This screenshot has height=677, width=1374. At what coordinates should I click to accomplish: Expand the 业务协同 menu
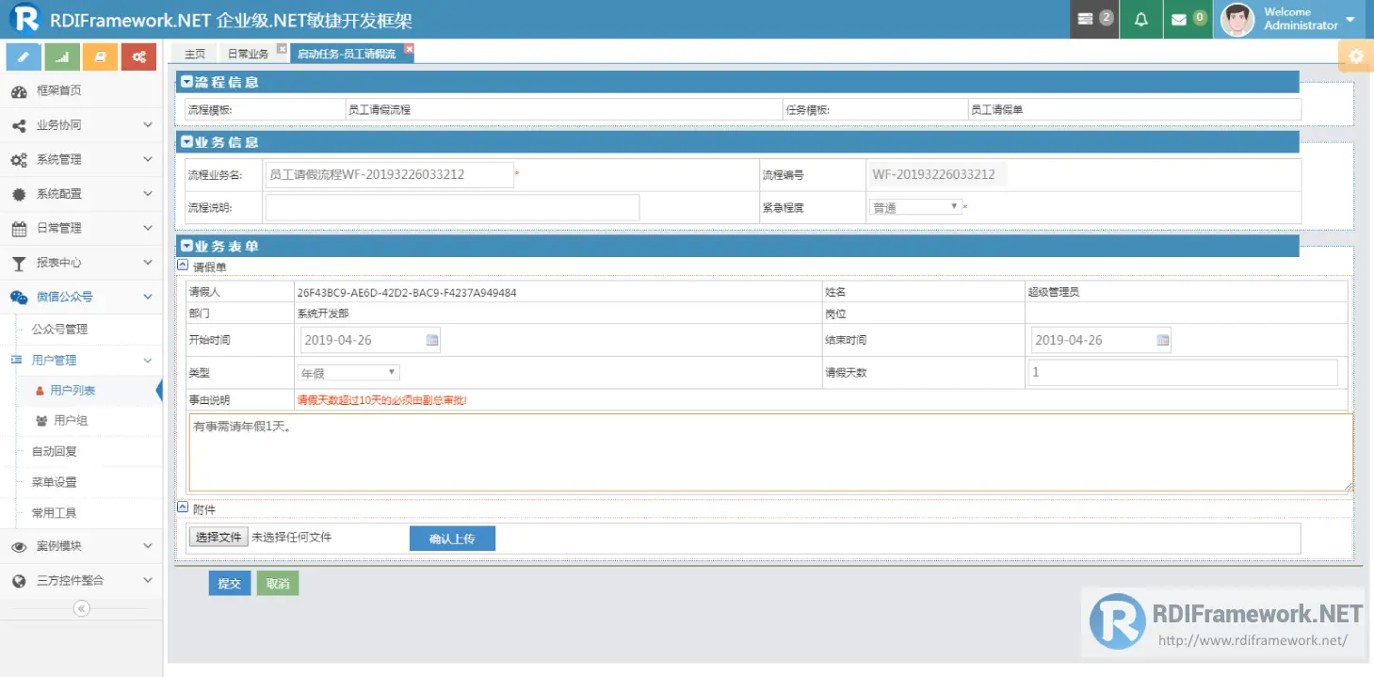pos(81,124)
